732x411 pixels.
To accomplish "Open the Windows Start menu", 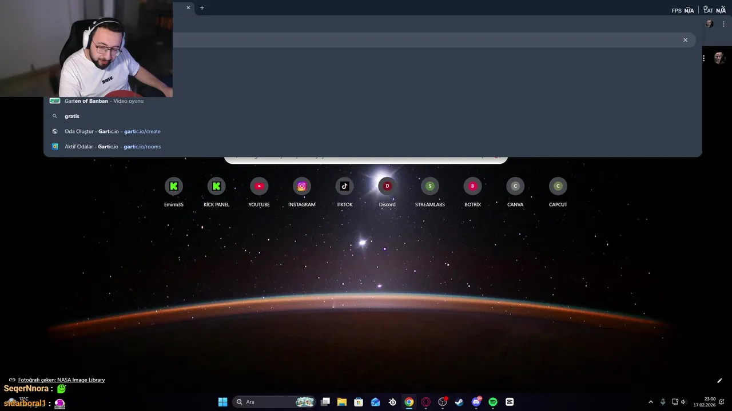I will 222,402.
